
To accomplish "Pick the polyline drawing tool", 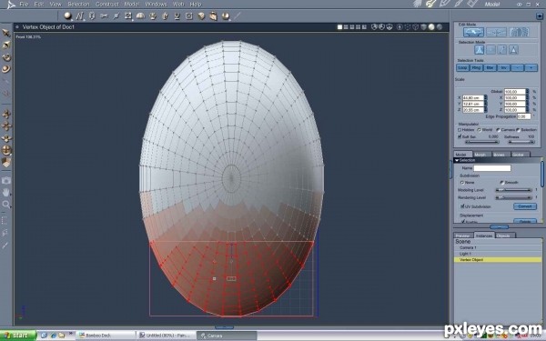I will tap(80, 16).
